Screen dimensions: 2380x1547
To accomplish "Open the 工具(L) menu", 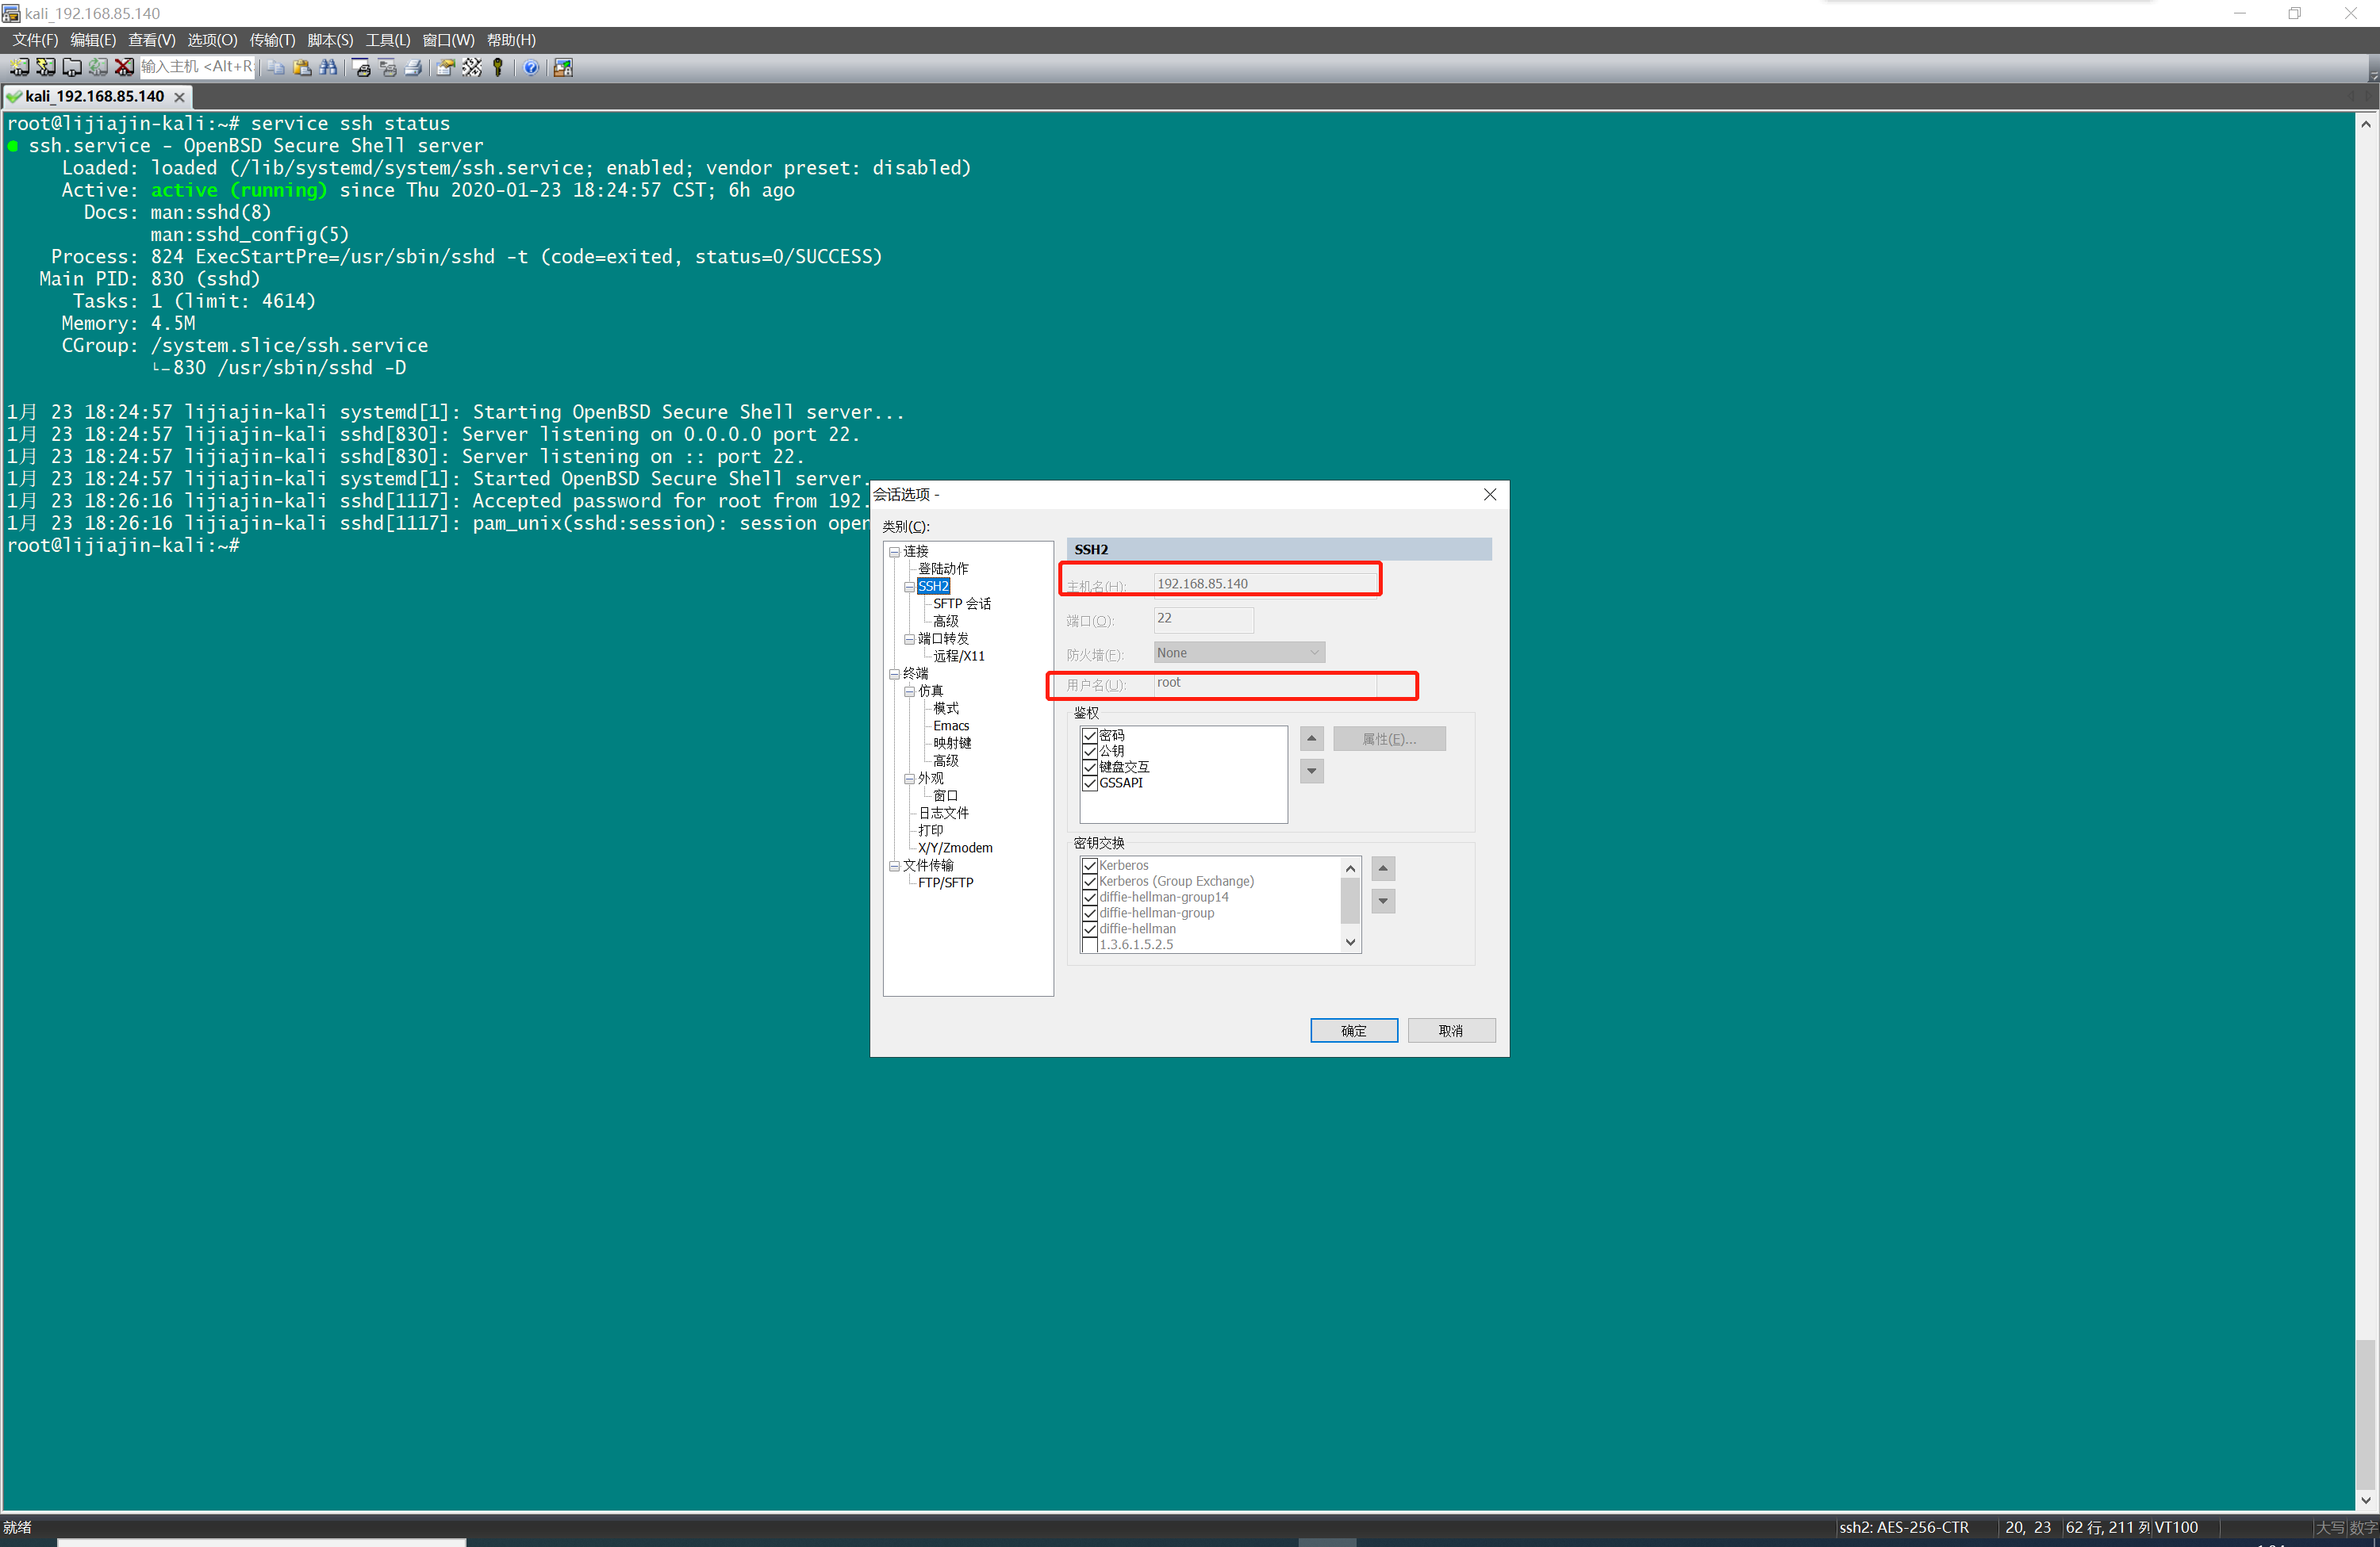I will coord(388,40).
